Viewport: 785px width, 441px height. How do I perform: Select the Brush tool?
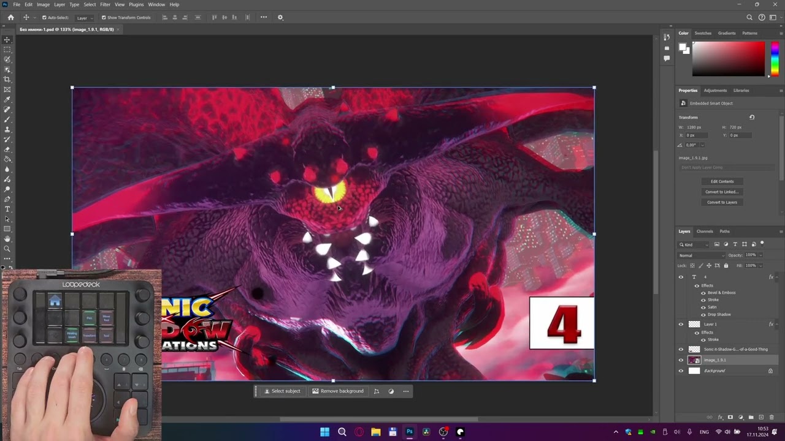click(7, 119)
